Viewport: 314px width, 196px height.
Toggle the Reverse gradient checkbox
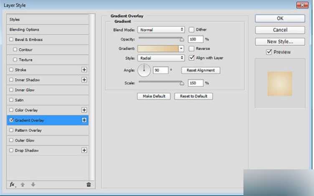(191, 48)
